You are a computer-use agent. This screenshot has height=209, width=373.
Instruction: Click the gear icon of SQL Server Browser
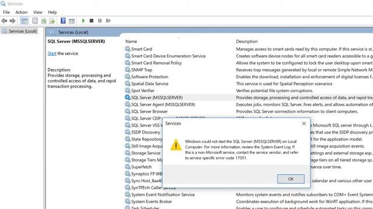128,111
